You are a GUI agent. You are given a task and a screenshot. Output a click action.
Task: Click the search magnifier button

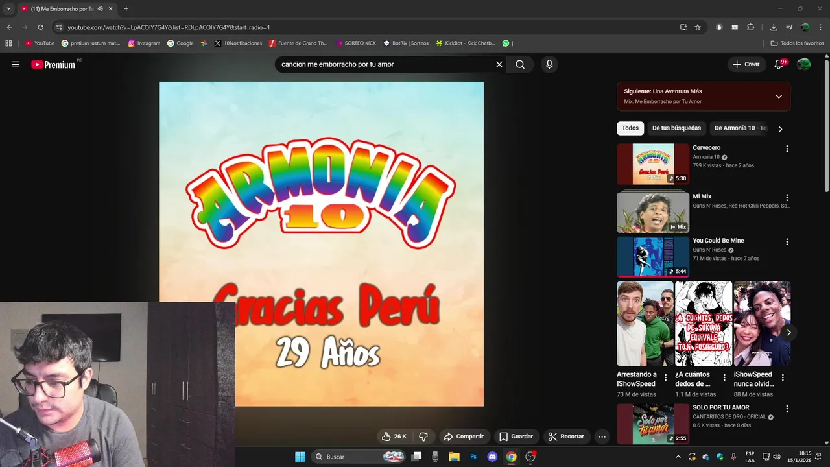pyautogui.click(x=520, y=64)
